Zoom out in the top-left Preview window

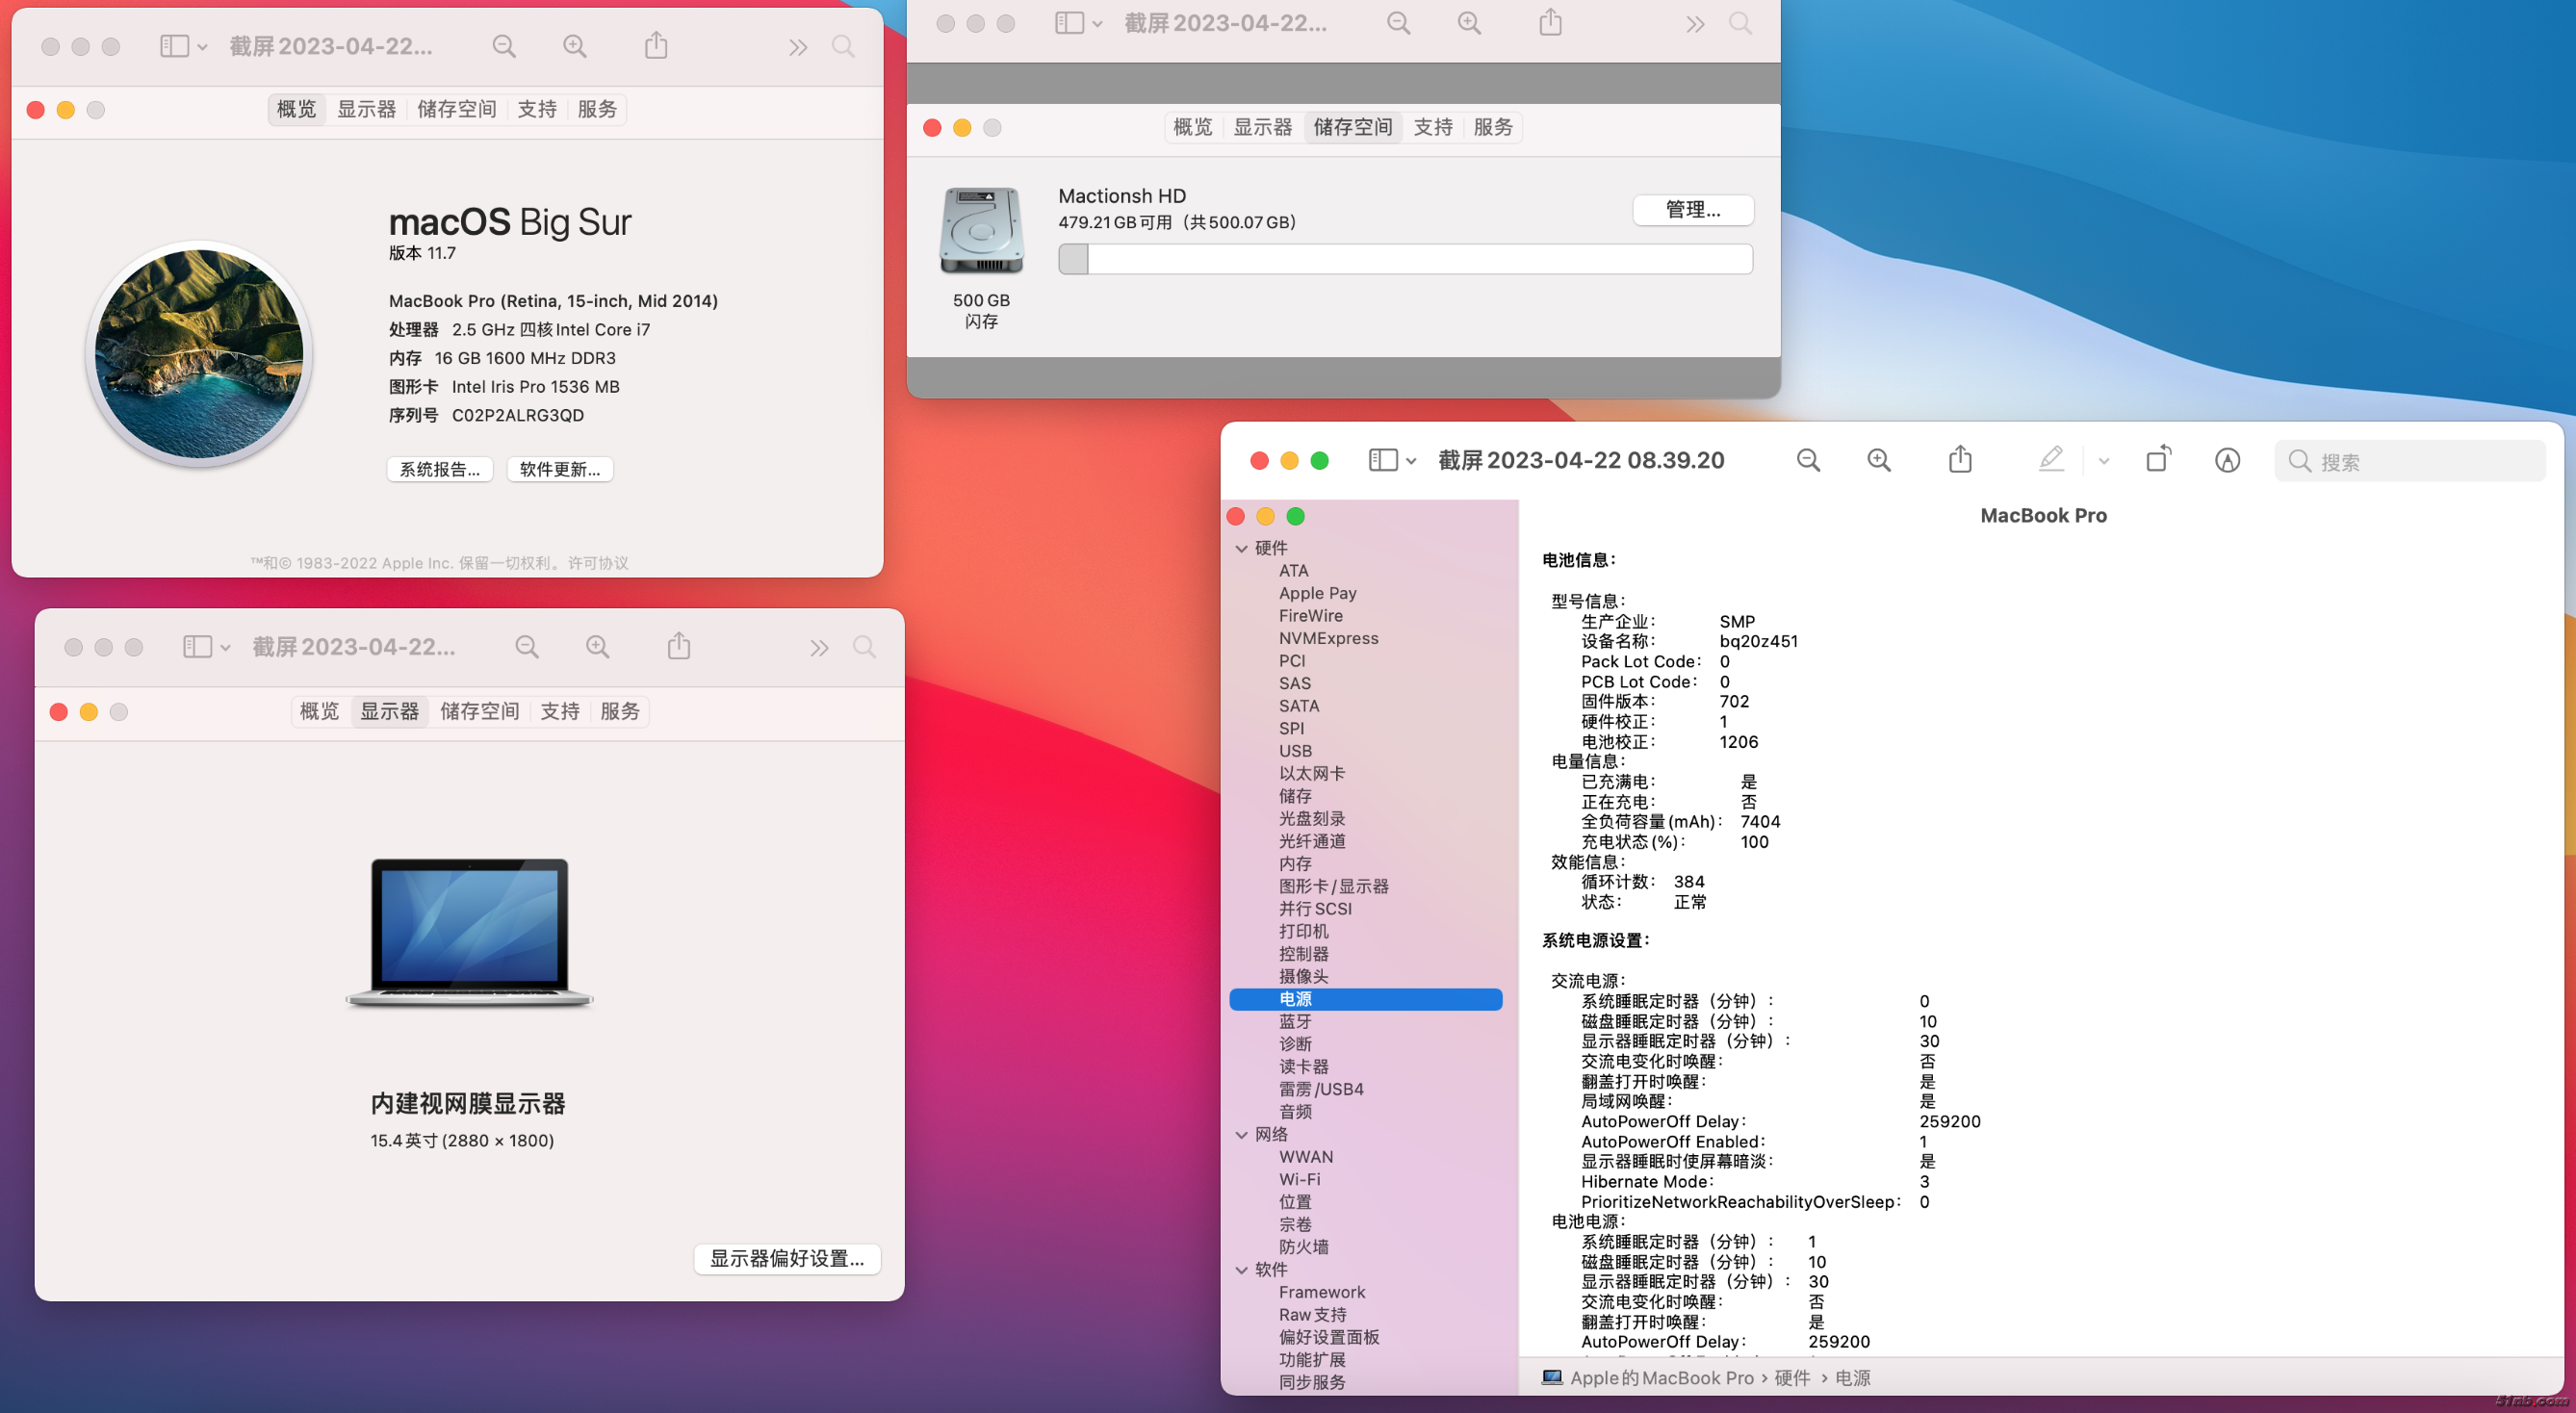(x=504, y=46)
